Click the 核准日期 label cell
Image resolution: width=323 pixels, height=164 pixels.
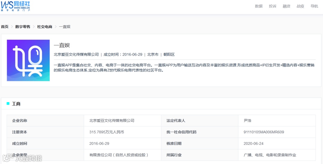click(x=199, y=144)
